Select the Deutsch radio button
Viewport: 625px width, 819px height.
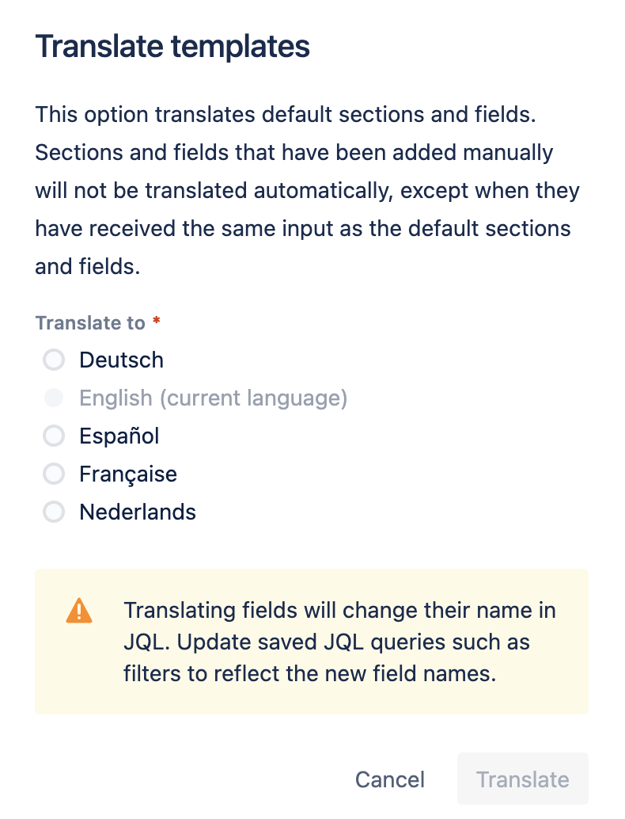[x=54, y=360]
